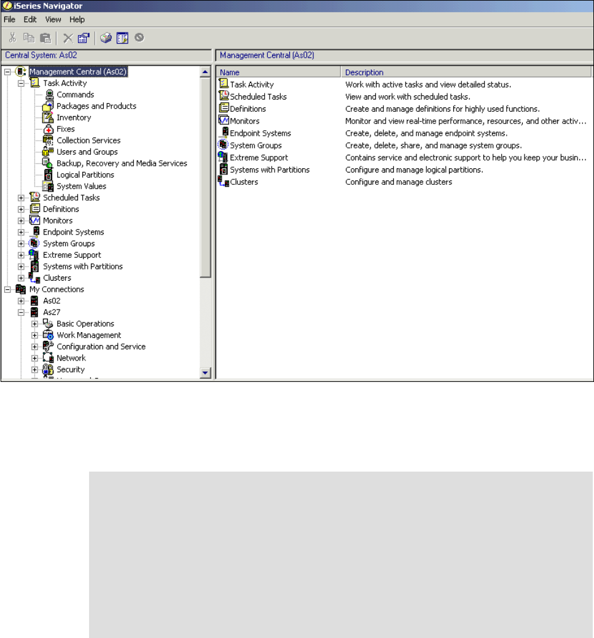Click the Refresh view toolbar icon
Screen dimensions: 594x638
pos(122,38)
